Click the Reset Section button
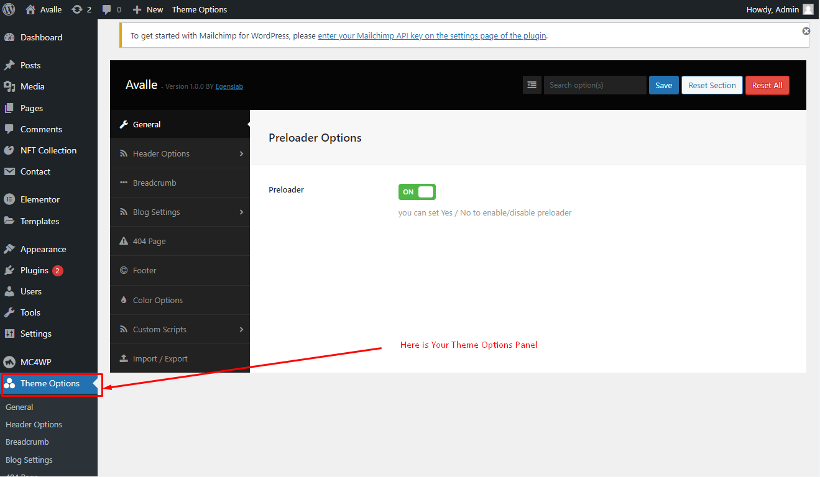The width and height of the screenshot is (820, 477). point(712,85)
